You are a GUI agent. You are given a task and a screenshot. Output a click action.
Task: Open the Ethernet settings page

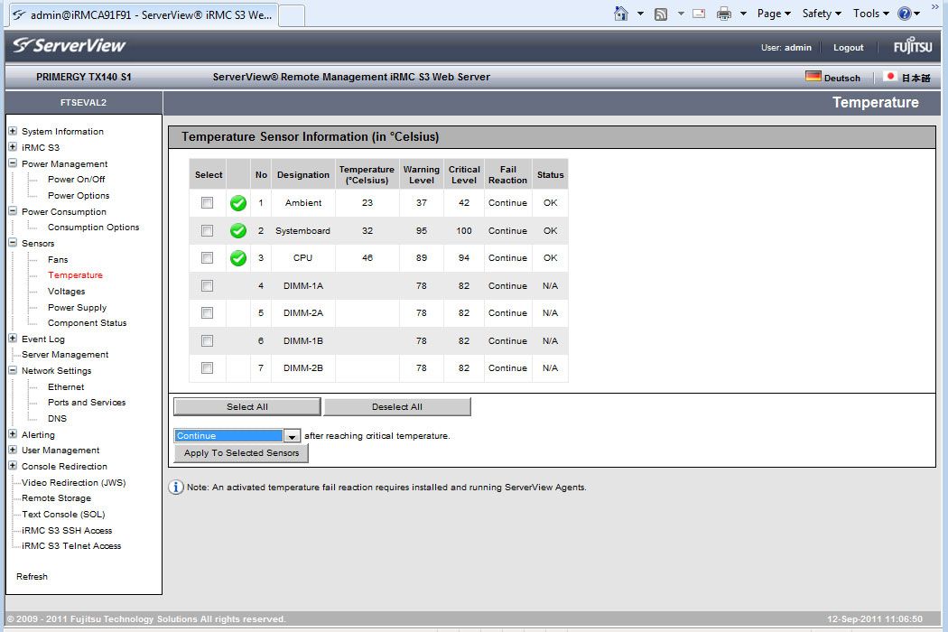tap(66, 386)
